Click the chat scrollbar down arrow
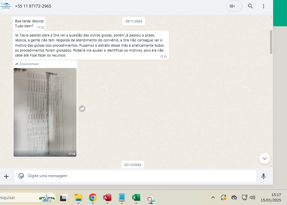The width and height of the screenshot is (287, 205). click(271, 166)
